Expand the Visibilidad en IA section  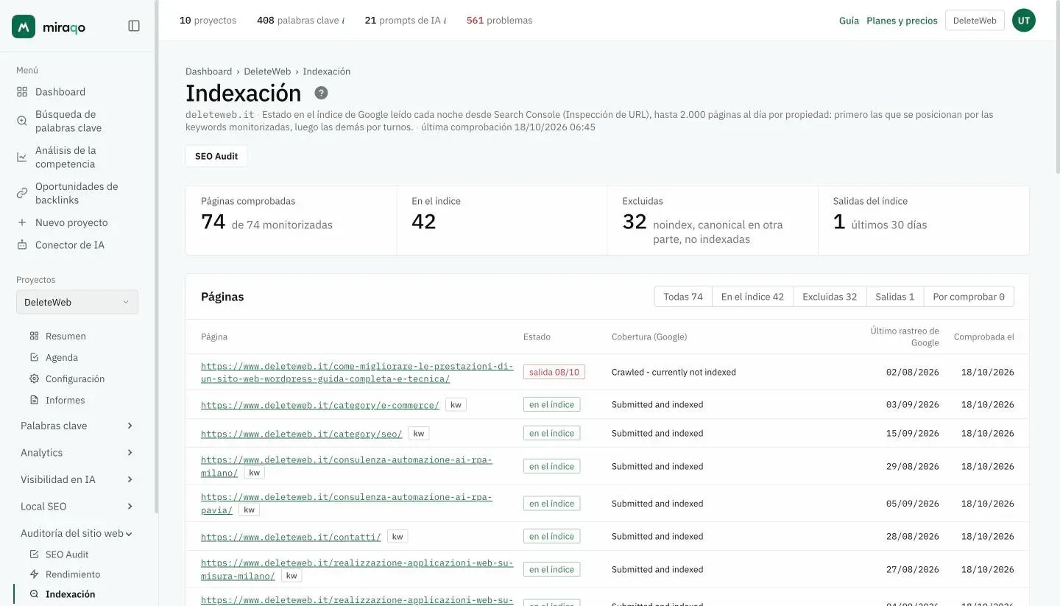click(x=77, y=479)
